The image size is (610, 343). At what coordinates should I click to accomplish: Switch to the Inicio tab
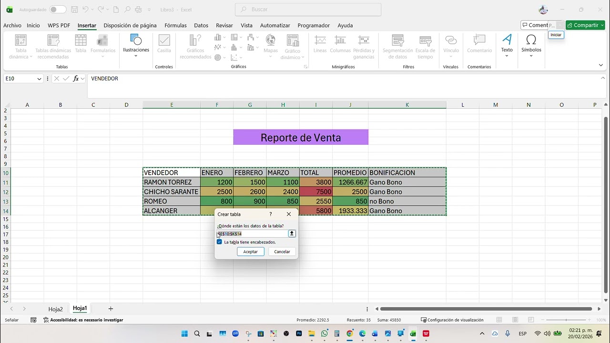33,26
